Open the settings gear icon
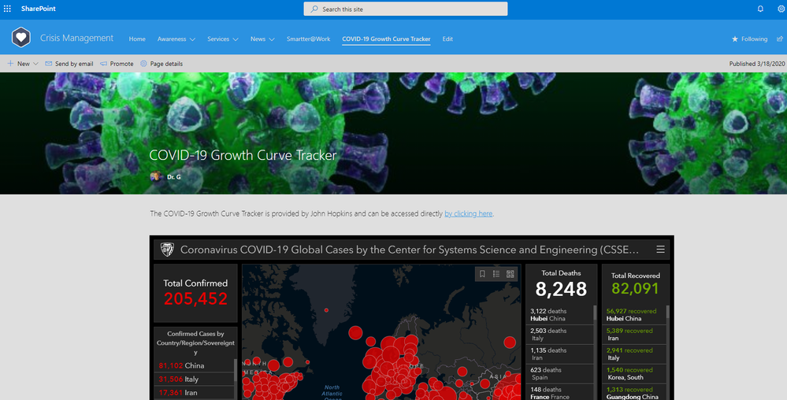787x400 pixels. pyautogui.click(x=781, y=9)
